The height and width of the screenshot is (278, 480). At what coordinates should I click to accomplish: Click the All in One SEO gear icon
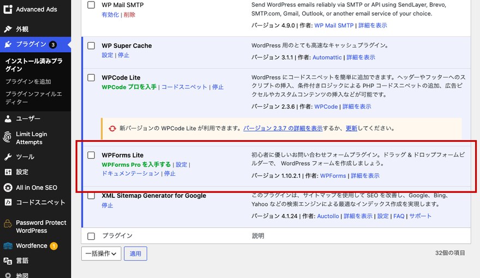[x=8, y=188]
